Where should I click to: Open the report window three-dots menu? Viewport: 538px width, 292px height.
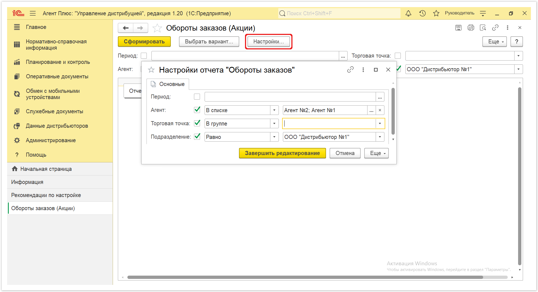[507, 28]
